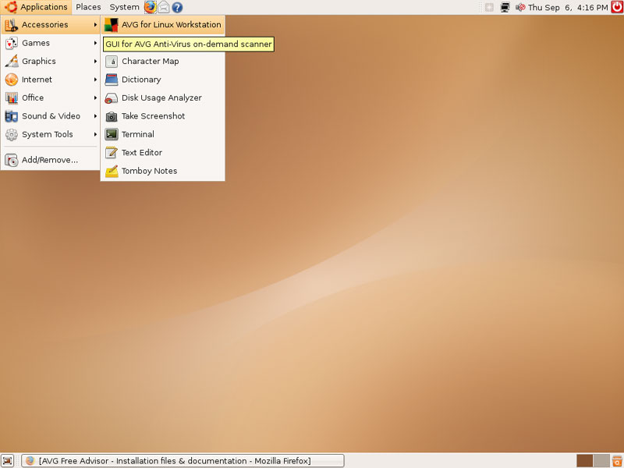Click Add/Remove... in the Applications menu
This screenshot has height=468, width=624.
coord(51,160)
